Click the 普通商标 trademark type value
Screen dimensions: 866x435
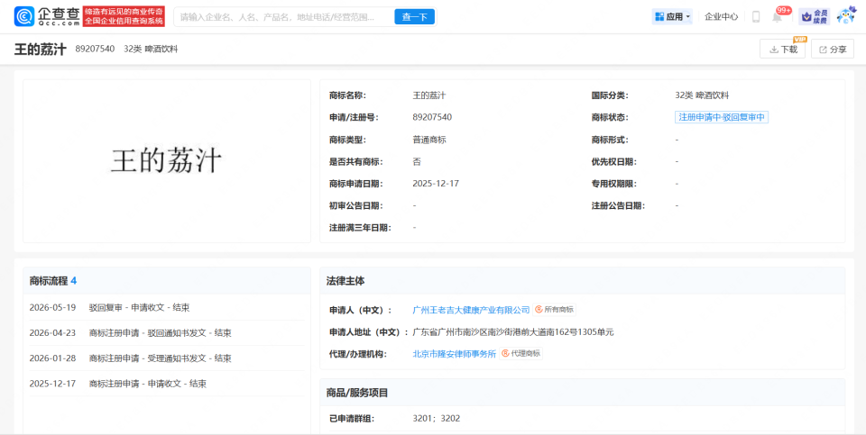pyautogui.click(x=429, y=140)
